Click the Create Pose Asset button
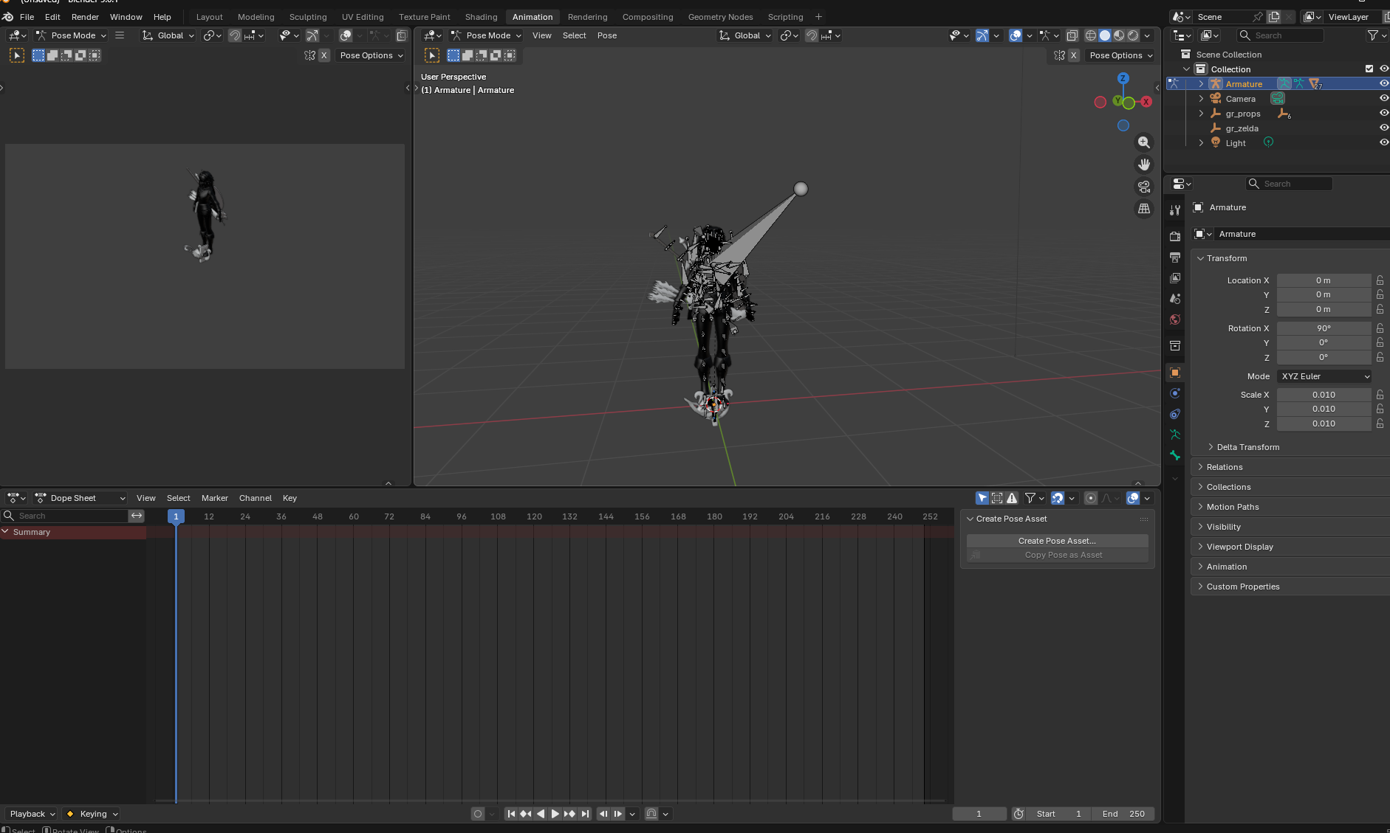 [x=1057, y=541]
